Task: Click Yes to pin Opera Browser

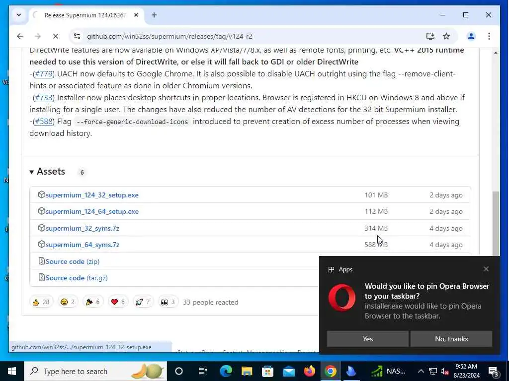Action: click(x=367, y=339)
